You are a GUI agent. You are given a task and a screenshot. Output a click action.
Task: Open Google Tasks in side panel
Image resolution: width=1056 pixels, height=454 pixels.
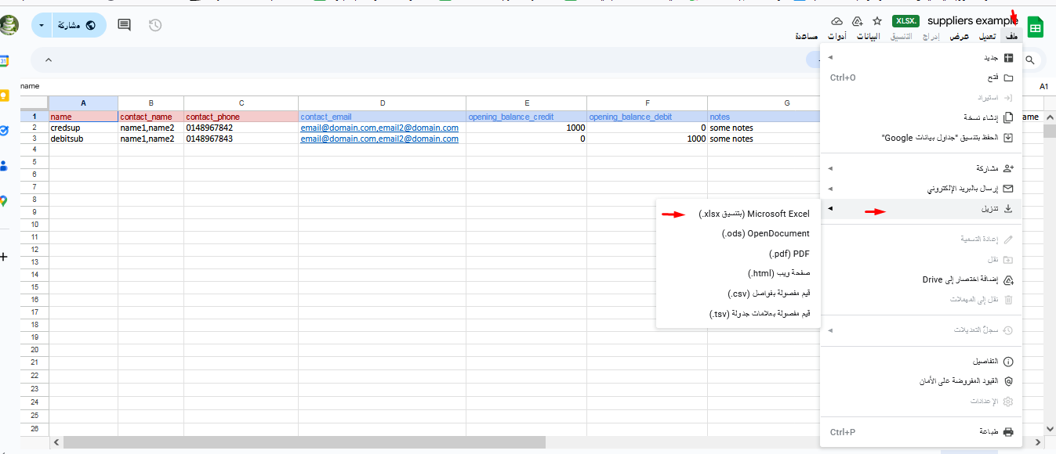4,131
